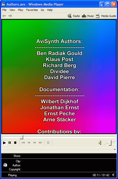Viewport: 118px width, 179px height.
Task: Click the clip info icon beside Author
Action: click(x=5, y=165)
